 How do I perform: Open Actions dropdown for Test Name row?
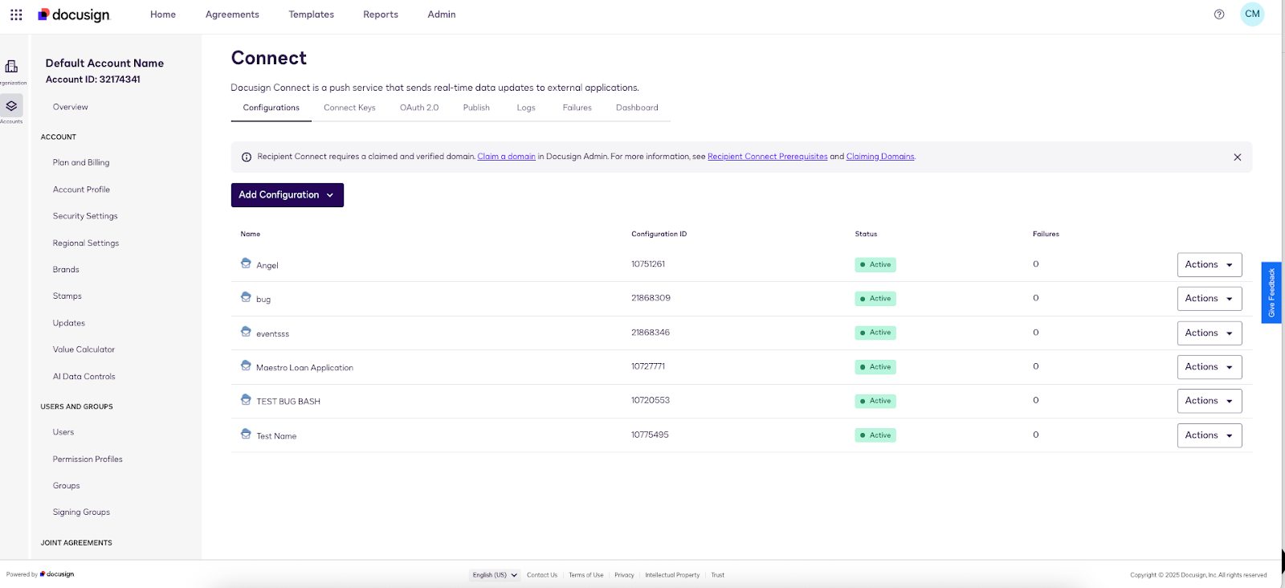click(1209, 435)
